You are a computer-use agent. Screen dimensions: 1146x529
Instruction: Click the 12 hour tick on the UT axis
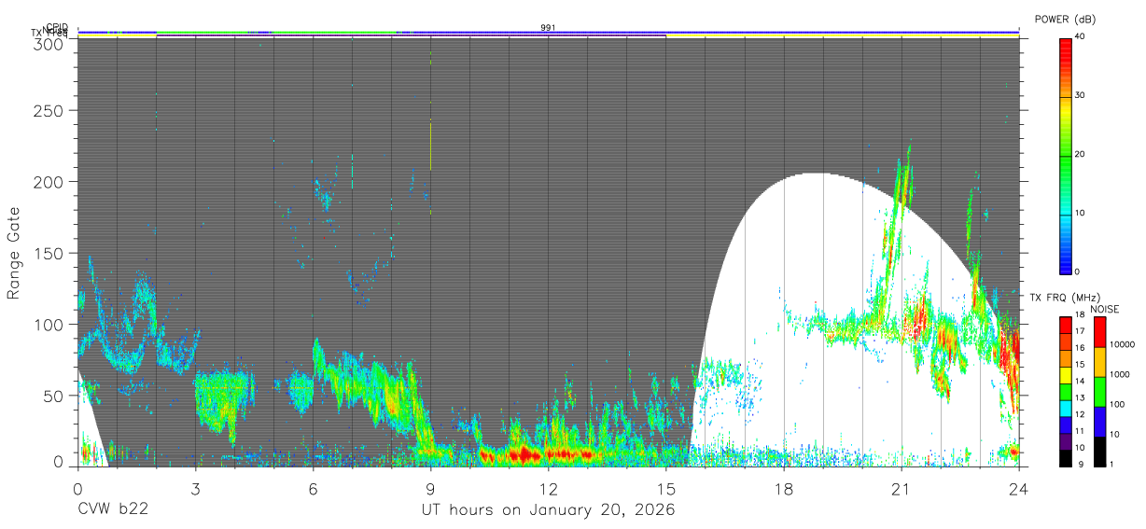coord(549,488)
